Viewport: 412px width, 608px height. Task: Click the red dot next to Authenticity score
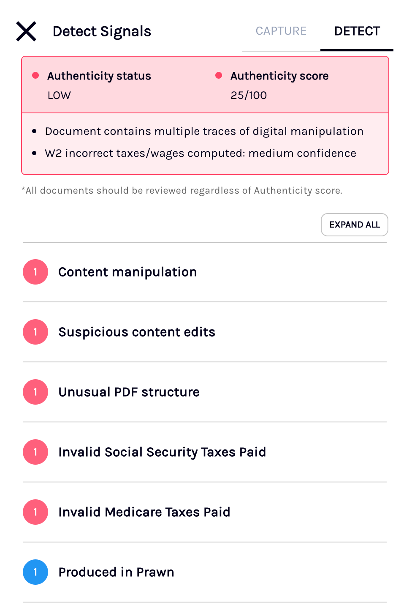click(x=219, y=75)
